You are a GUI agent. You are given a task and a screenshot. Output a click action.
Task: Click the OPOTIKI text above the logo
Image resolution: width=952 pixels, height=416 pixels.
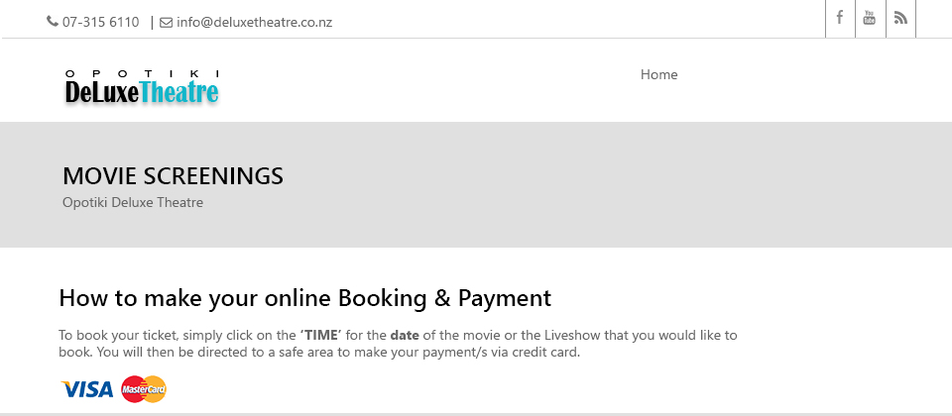click(142, 73)
